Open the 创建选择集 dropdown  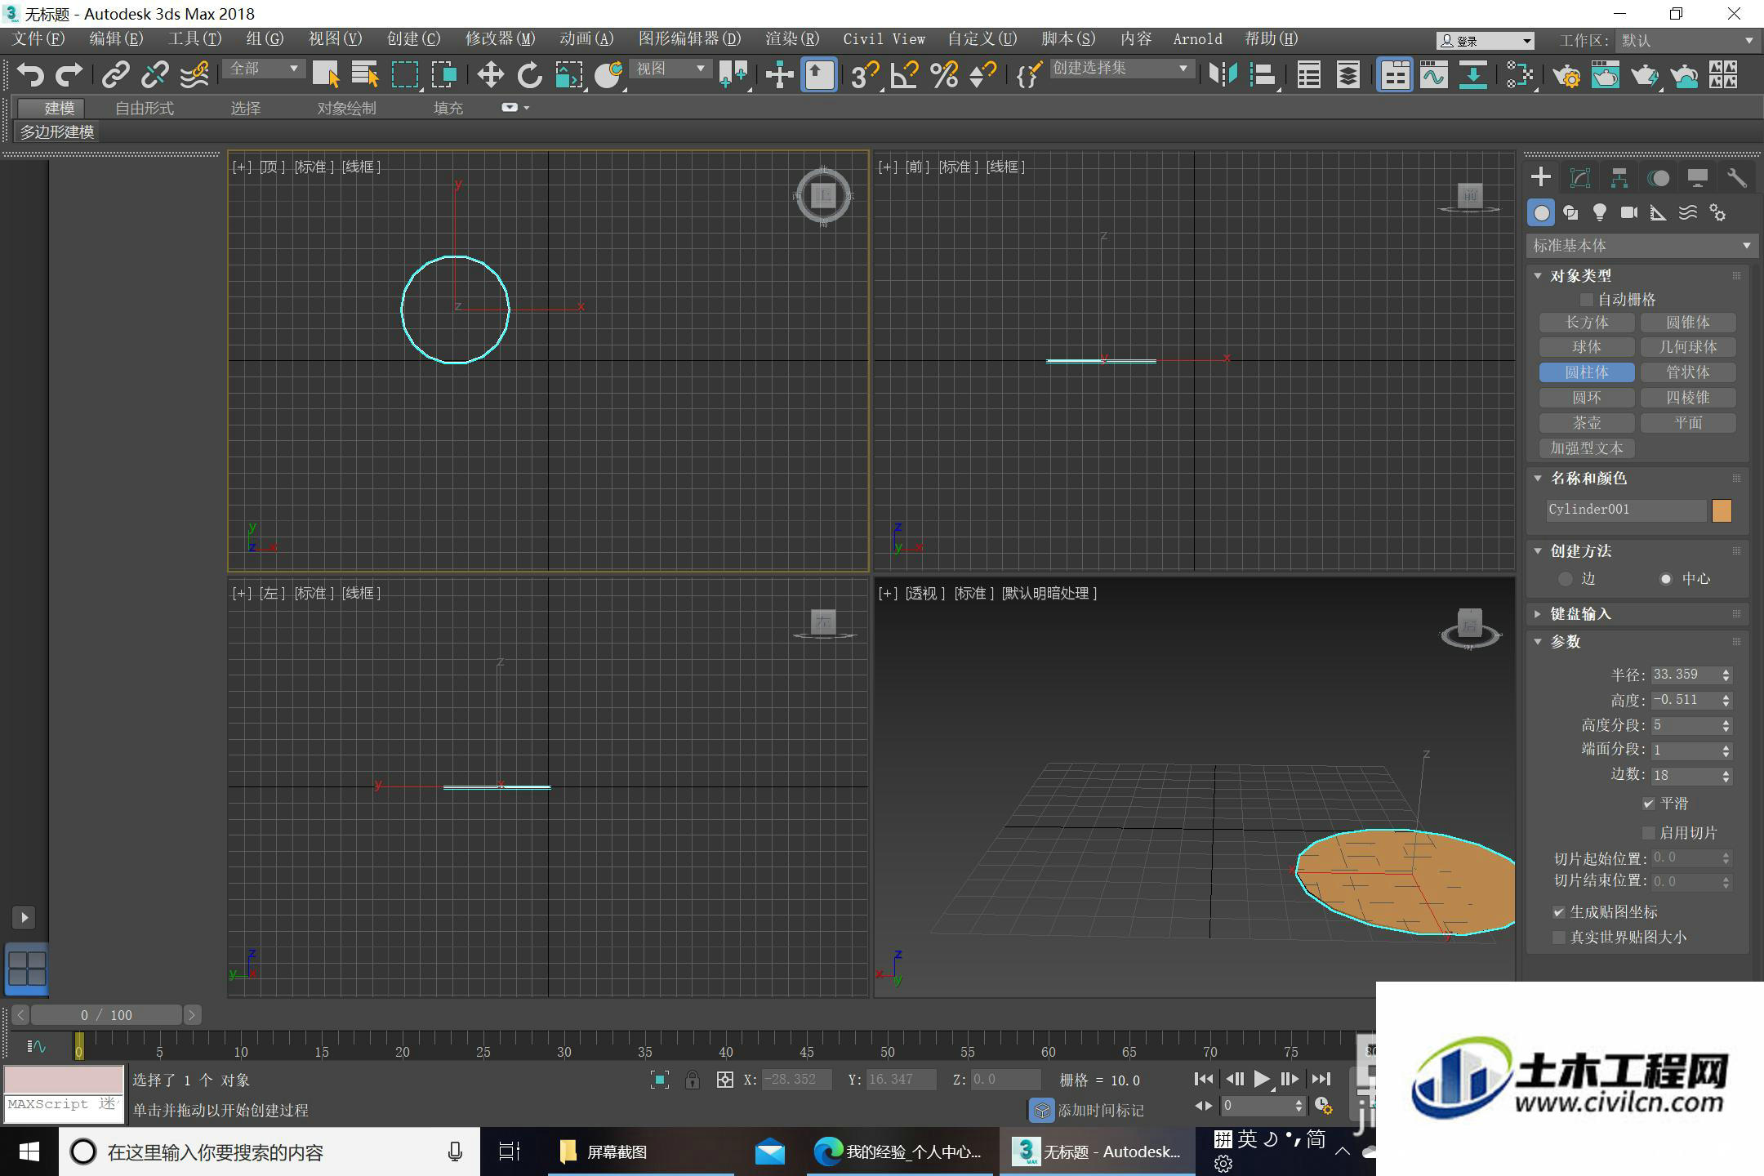[1120, 69]
